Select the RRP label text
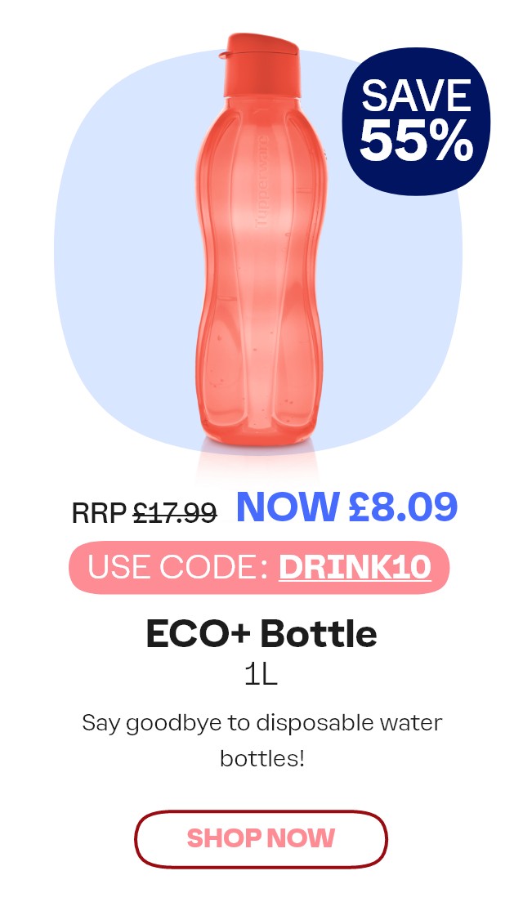The width and height of the screenshot is (523, 920). click(x=99, y=513)
